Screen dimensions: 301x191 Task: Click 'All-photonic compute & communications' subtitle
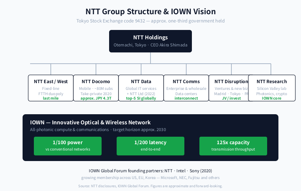(69, 130)
